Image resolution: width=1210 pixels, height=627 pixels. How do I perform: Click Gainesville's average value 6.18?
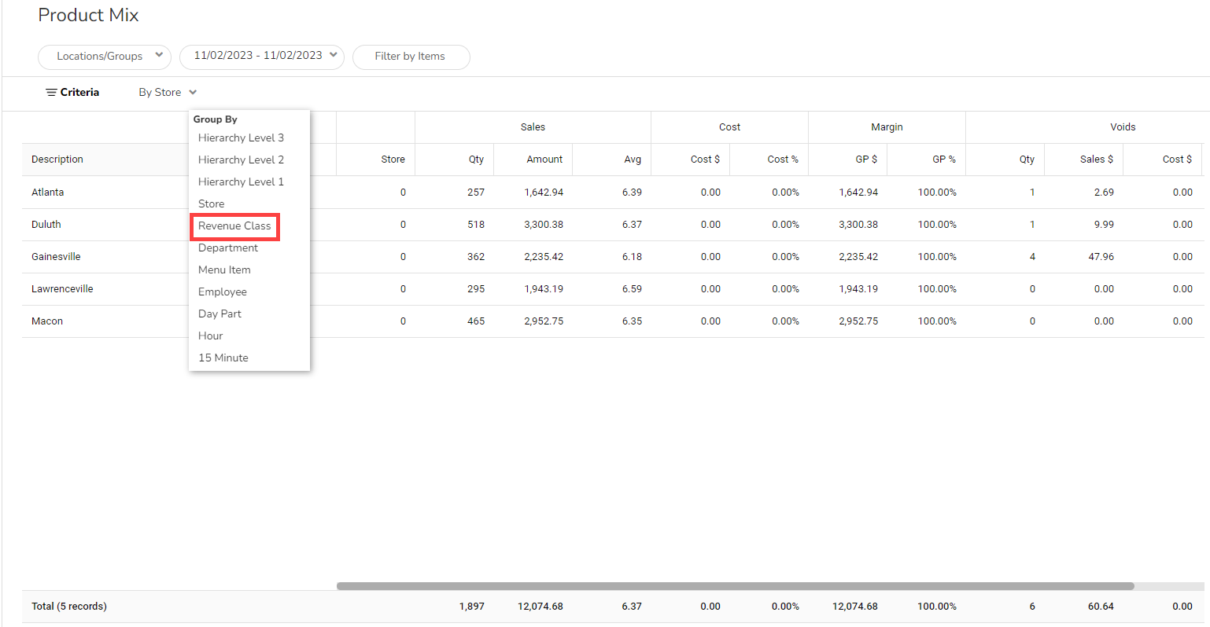coord(632,257)
